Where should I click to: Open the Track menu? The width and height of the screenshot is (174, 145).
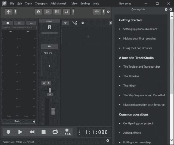click(29, 4)
